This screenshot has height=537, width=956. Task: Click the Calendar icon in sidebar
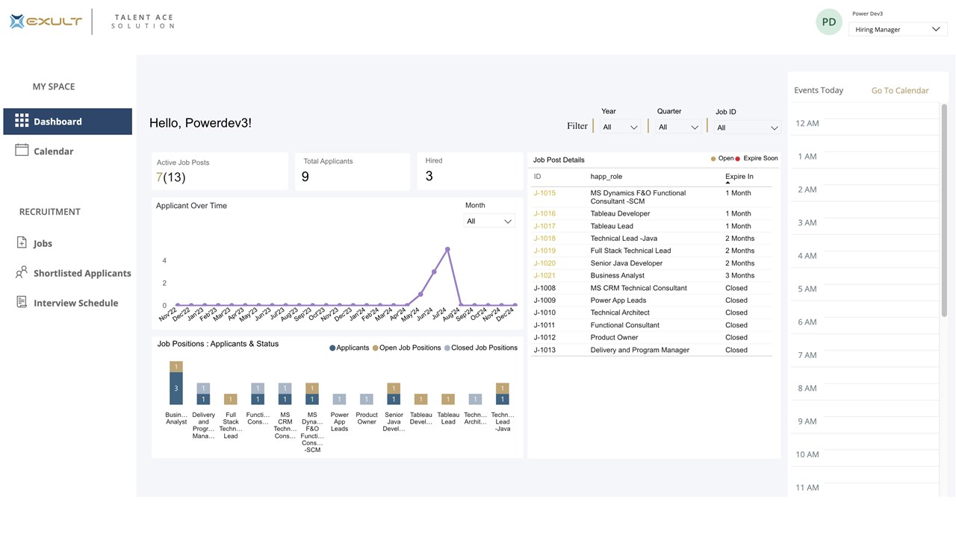click(22, 150)
